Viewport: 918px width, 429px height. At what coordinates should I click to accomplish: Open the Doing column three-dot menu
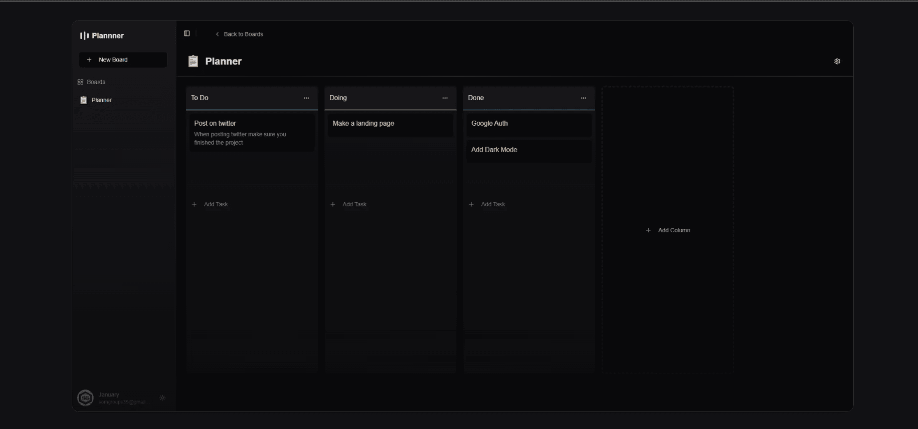tap(445, 98)
